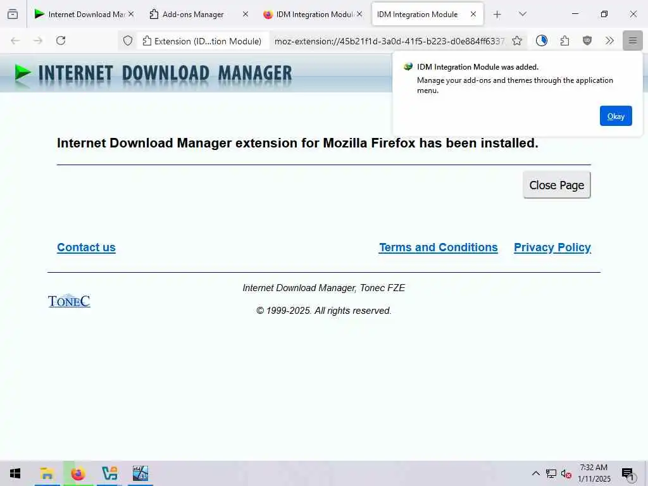Click the Tonec logo
Screen dimensions: 648x486
click(x=69, y=301)
